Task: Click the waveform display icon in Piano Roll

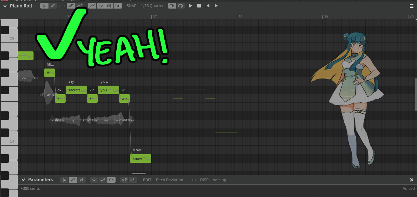Action: click(x=110, y=6)
